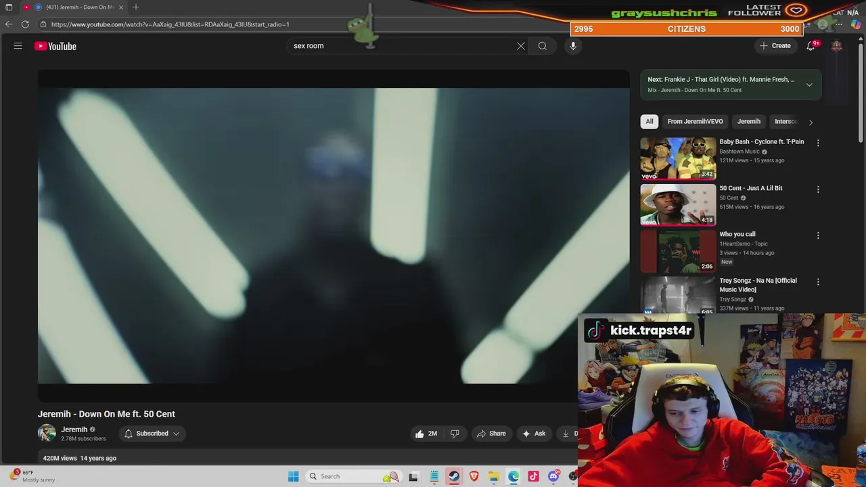Image resolution: width=866 pixels, height=487 pixels.
Task: Like the video (2M likes)
Action: point(426,434)
